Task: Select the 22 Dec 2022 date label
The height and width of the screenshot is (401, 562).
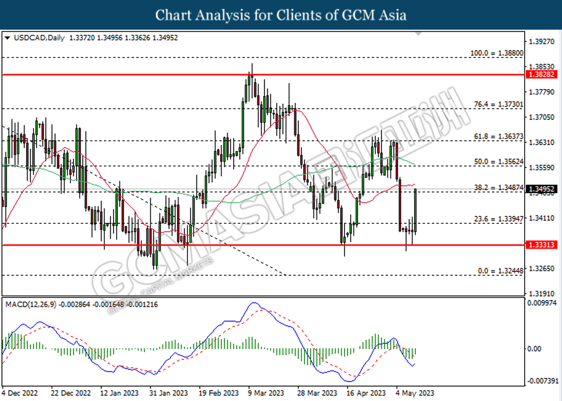Action: [x=71, y=393]
